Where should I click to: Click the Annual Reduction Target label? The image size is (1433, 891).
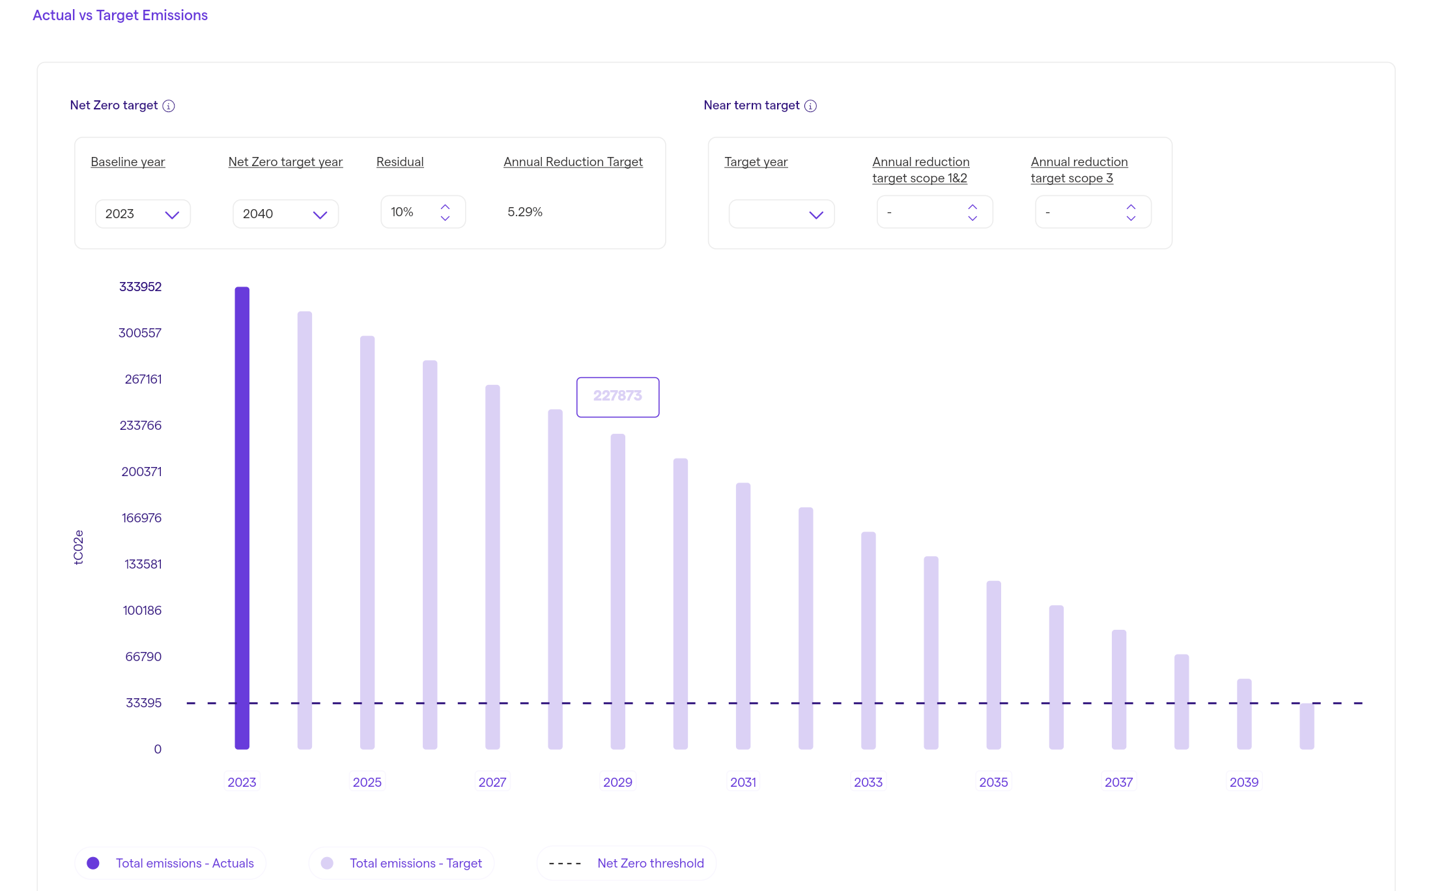pyautogui.click(x=573, y=162)
